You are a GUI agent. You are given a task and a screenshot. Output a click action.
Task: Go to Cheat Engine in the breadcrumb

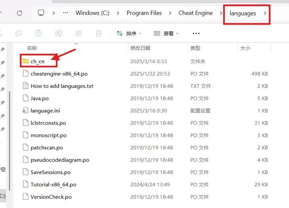(x=196, y=13)
